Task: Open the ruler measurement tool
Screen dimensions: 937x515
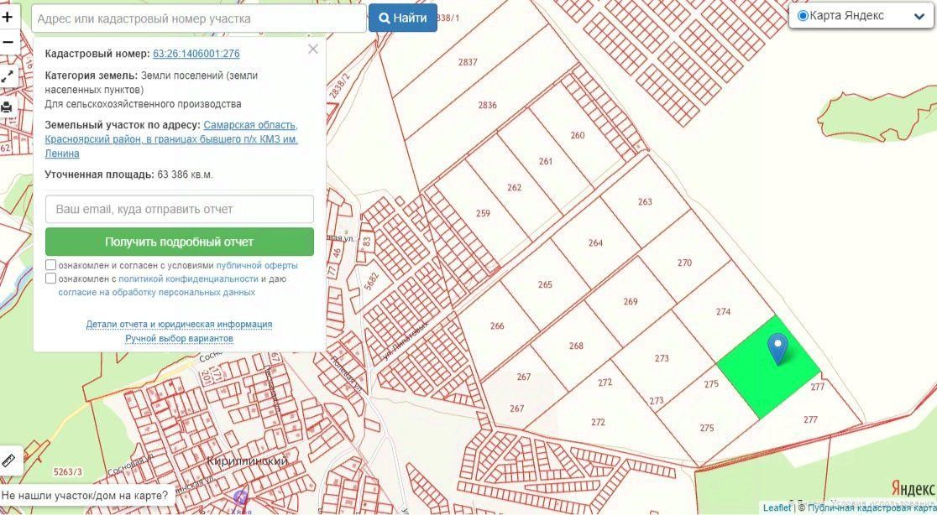Action: click(x=10, y=460)
